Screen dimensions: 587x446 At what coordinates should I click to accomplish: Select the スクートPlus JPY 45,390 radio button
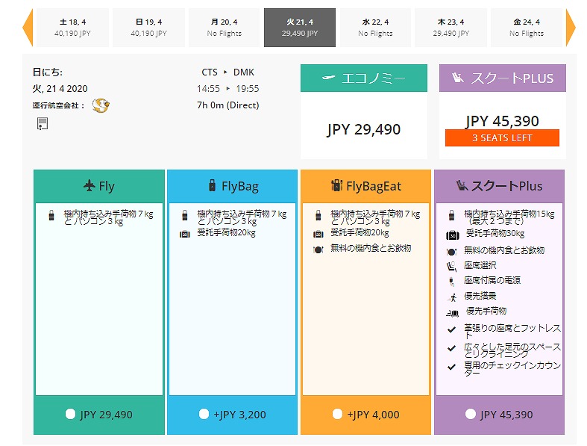tap(470, 414)
